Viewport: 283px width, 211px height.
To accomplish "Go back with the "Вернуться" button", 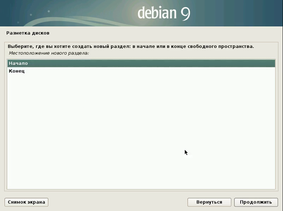I will pos(209,202).
